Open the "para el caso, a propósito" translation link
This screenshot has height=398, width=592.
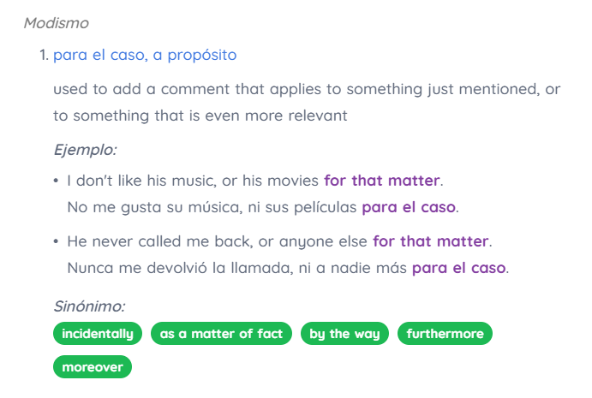145,55
